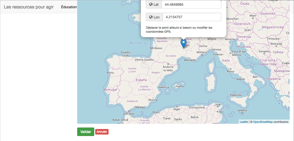The image size is (294, 141).
Task: Click the Wien city label
Action: pyautogui.click(x=253, y=16)
